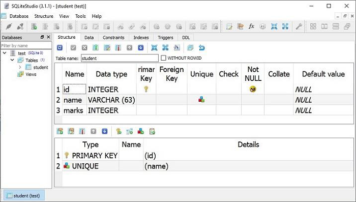Image resolution: width=356 pixels, height=202 pixels.
Task: Click the add table foreign key icon
Action: click(130, 131)
